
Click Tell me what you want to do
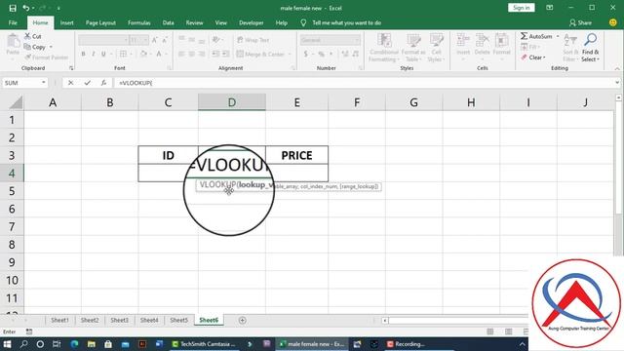[x=347, y=22]
